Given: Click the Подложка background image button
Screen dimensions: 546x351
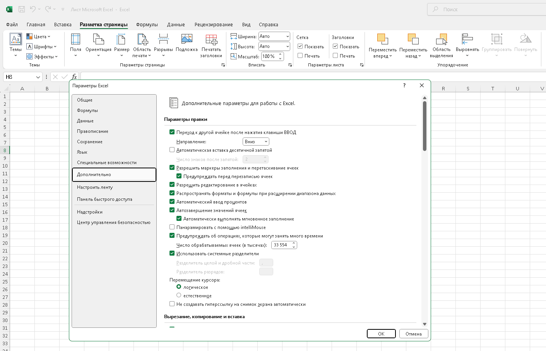Looking at the screenshot, I should [x=187, y=43].
